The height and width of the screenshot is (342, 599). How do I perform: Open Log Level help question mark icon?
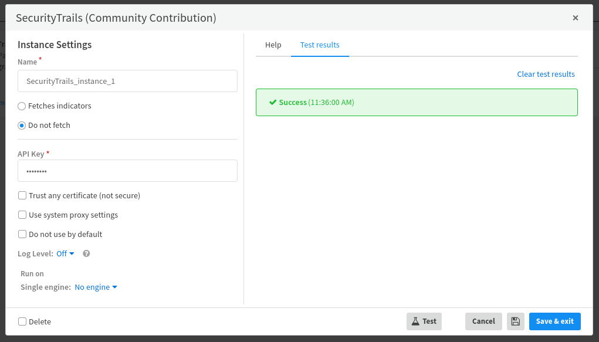pyautogui.click(x=86, y=254)
